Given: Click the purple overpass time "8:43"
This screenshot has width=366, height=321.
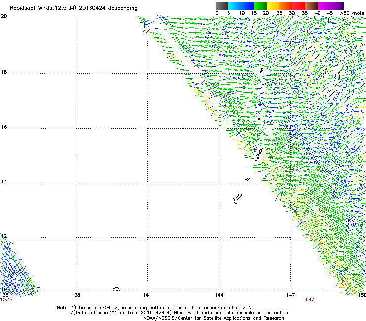Looking at the screenshot, I should pyautogui.click(x=309, y=300).
